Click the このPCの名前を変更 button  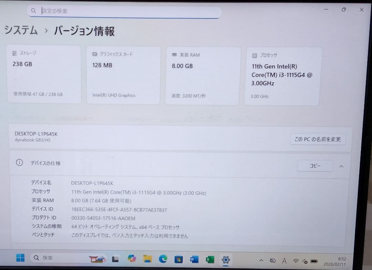318,139
